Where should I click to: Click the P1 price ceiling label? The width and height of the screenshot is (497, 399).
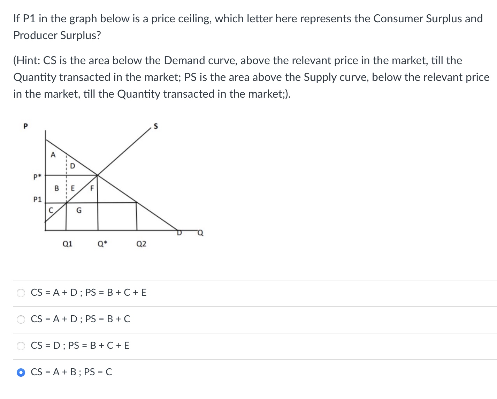click(37, 199)
